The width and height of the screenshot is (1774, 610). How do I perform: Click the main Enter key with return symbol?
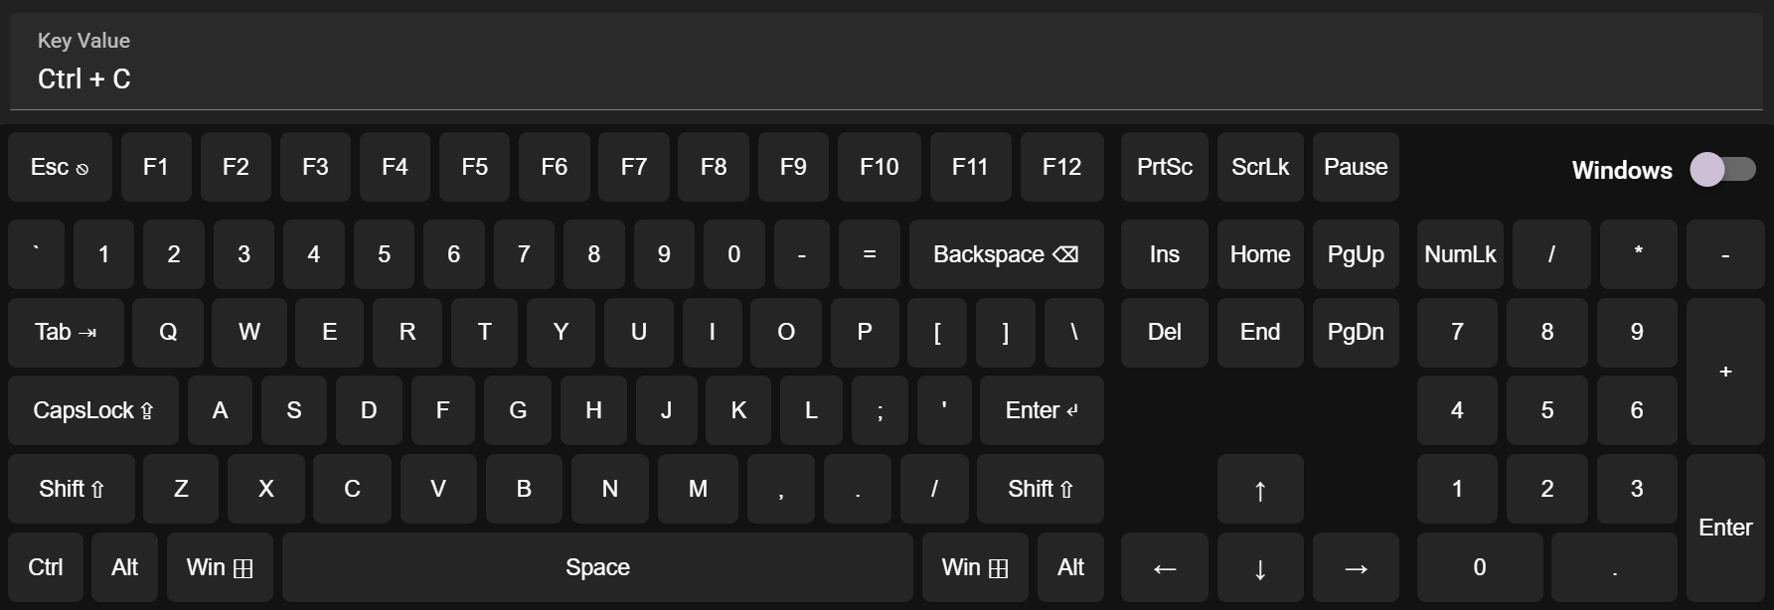pos(1042,410)
